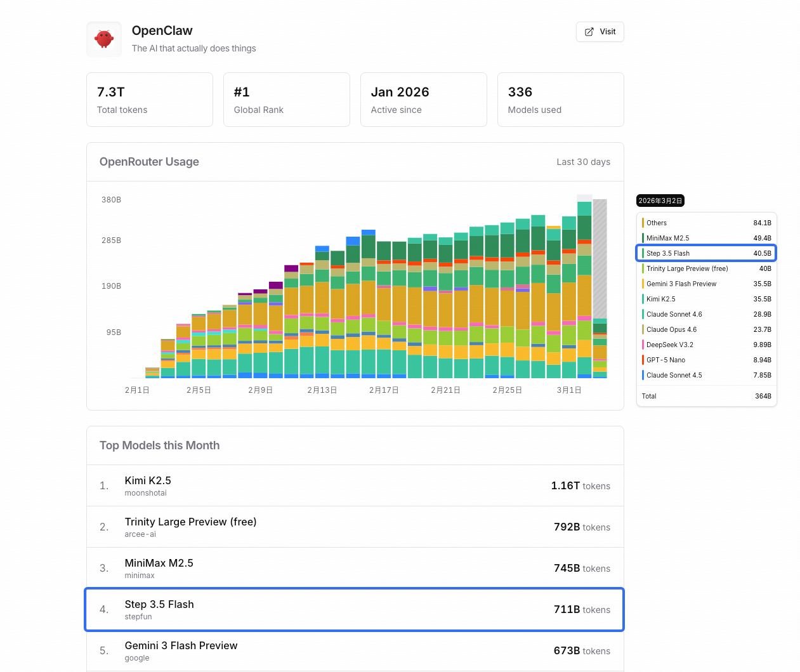Click the Claude Sonnet 4.6 legend color swatch
The height and width of the screenshot is (672, 800).
643,314
